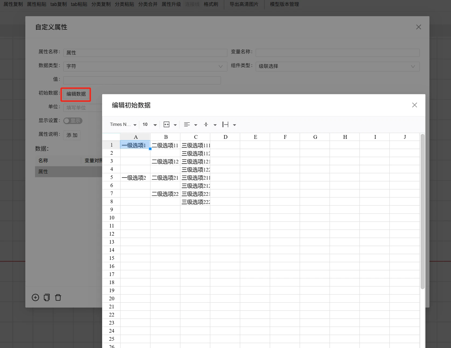The image size is (451, 348).
Task: Click 分类合并 in top toolbar
Action: [x=148, y=4]
